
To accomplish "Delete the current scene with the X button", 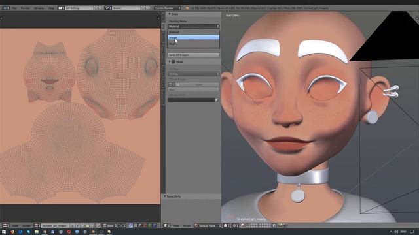I will (148, 8).
